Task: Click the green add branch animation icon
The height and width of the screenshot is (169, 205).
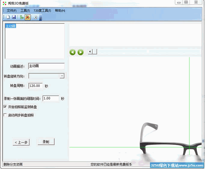Action: coord(22,17)
